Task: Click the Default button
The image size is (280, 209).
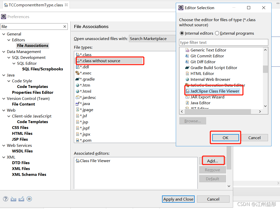Action: (x=212, y=179)
